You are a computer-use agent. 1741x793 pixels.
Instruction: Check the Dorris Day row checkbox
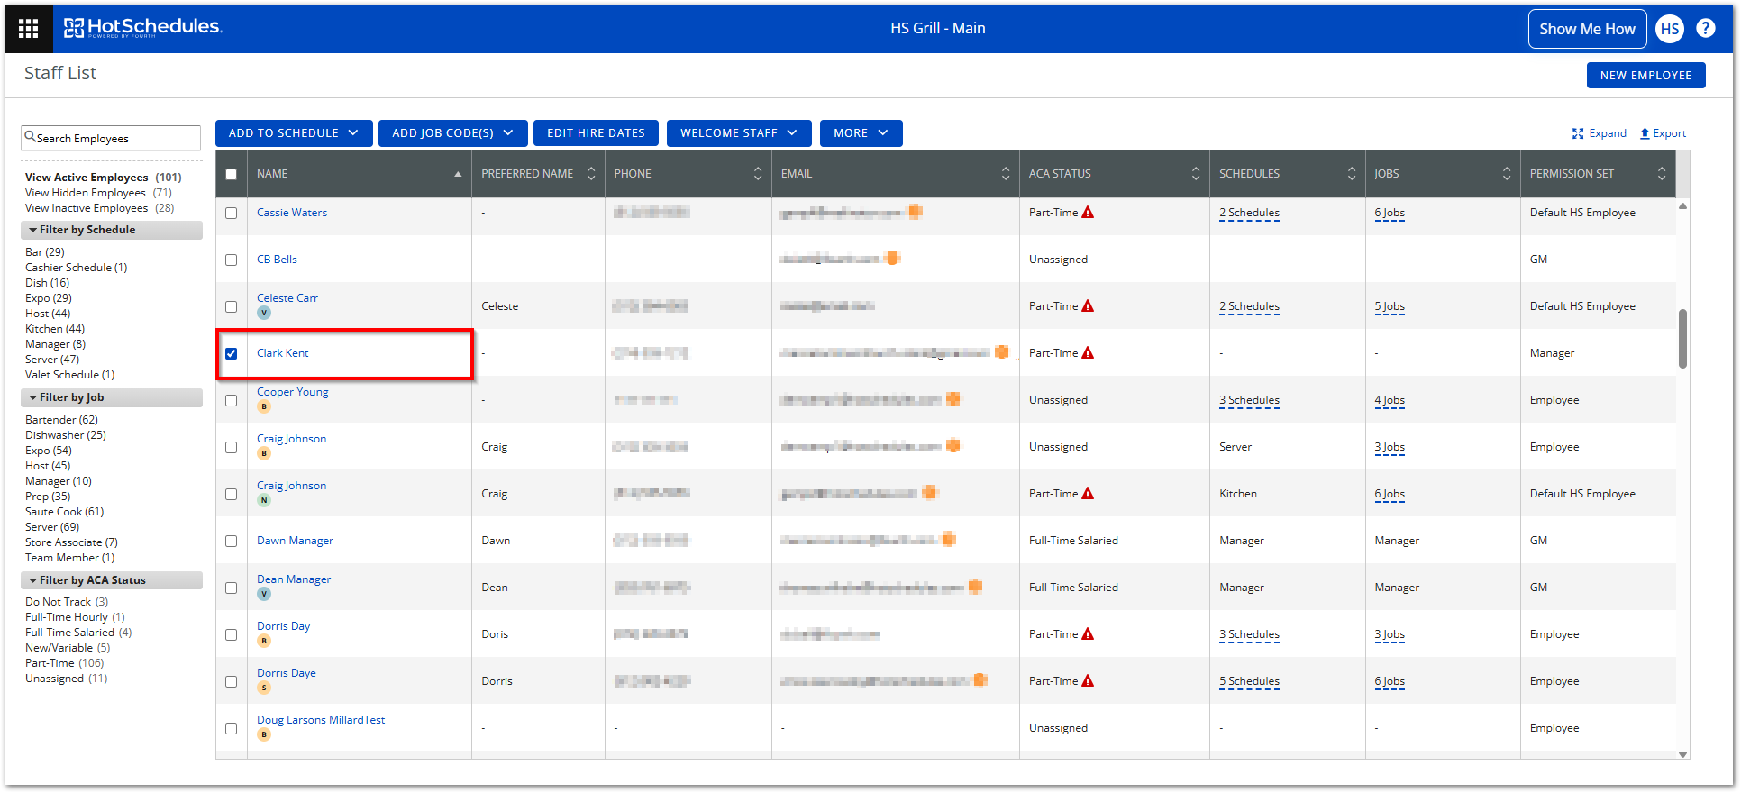(x=232, y=634)
